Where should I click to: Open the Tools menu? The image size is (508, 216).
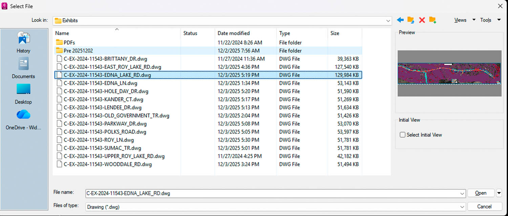[490, 20]
